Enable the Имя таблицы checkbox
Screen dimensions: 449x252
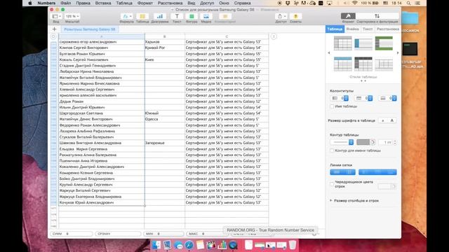(x=332, y=106)
